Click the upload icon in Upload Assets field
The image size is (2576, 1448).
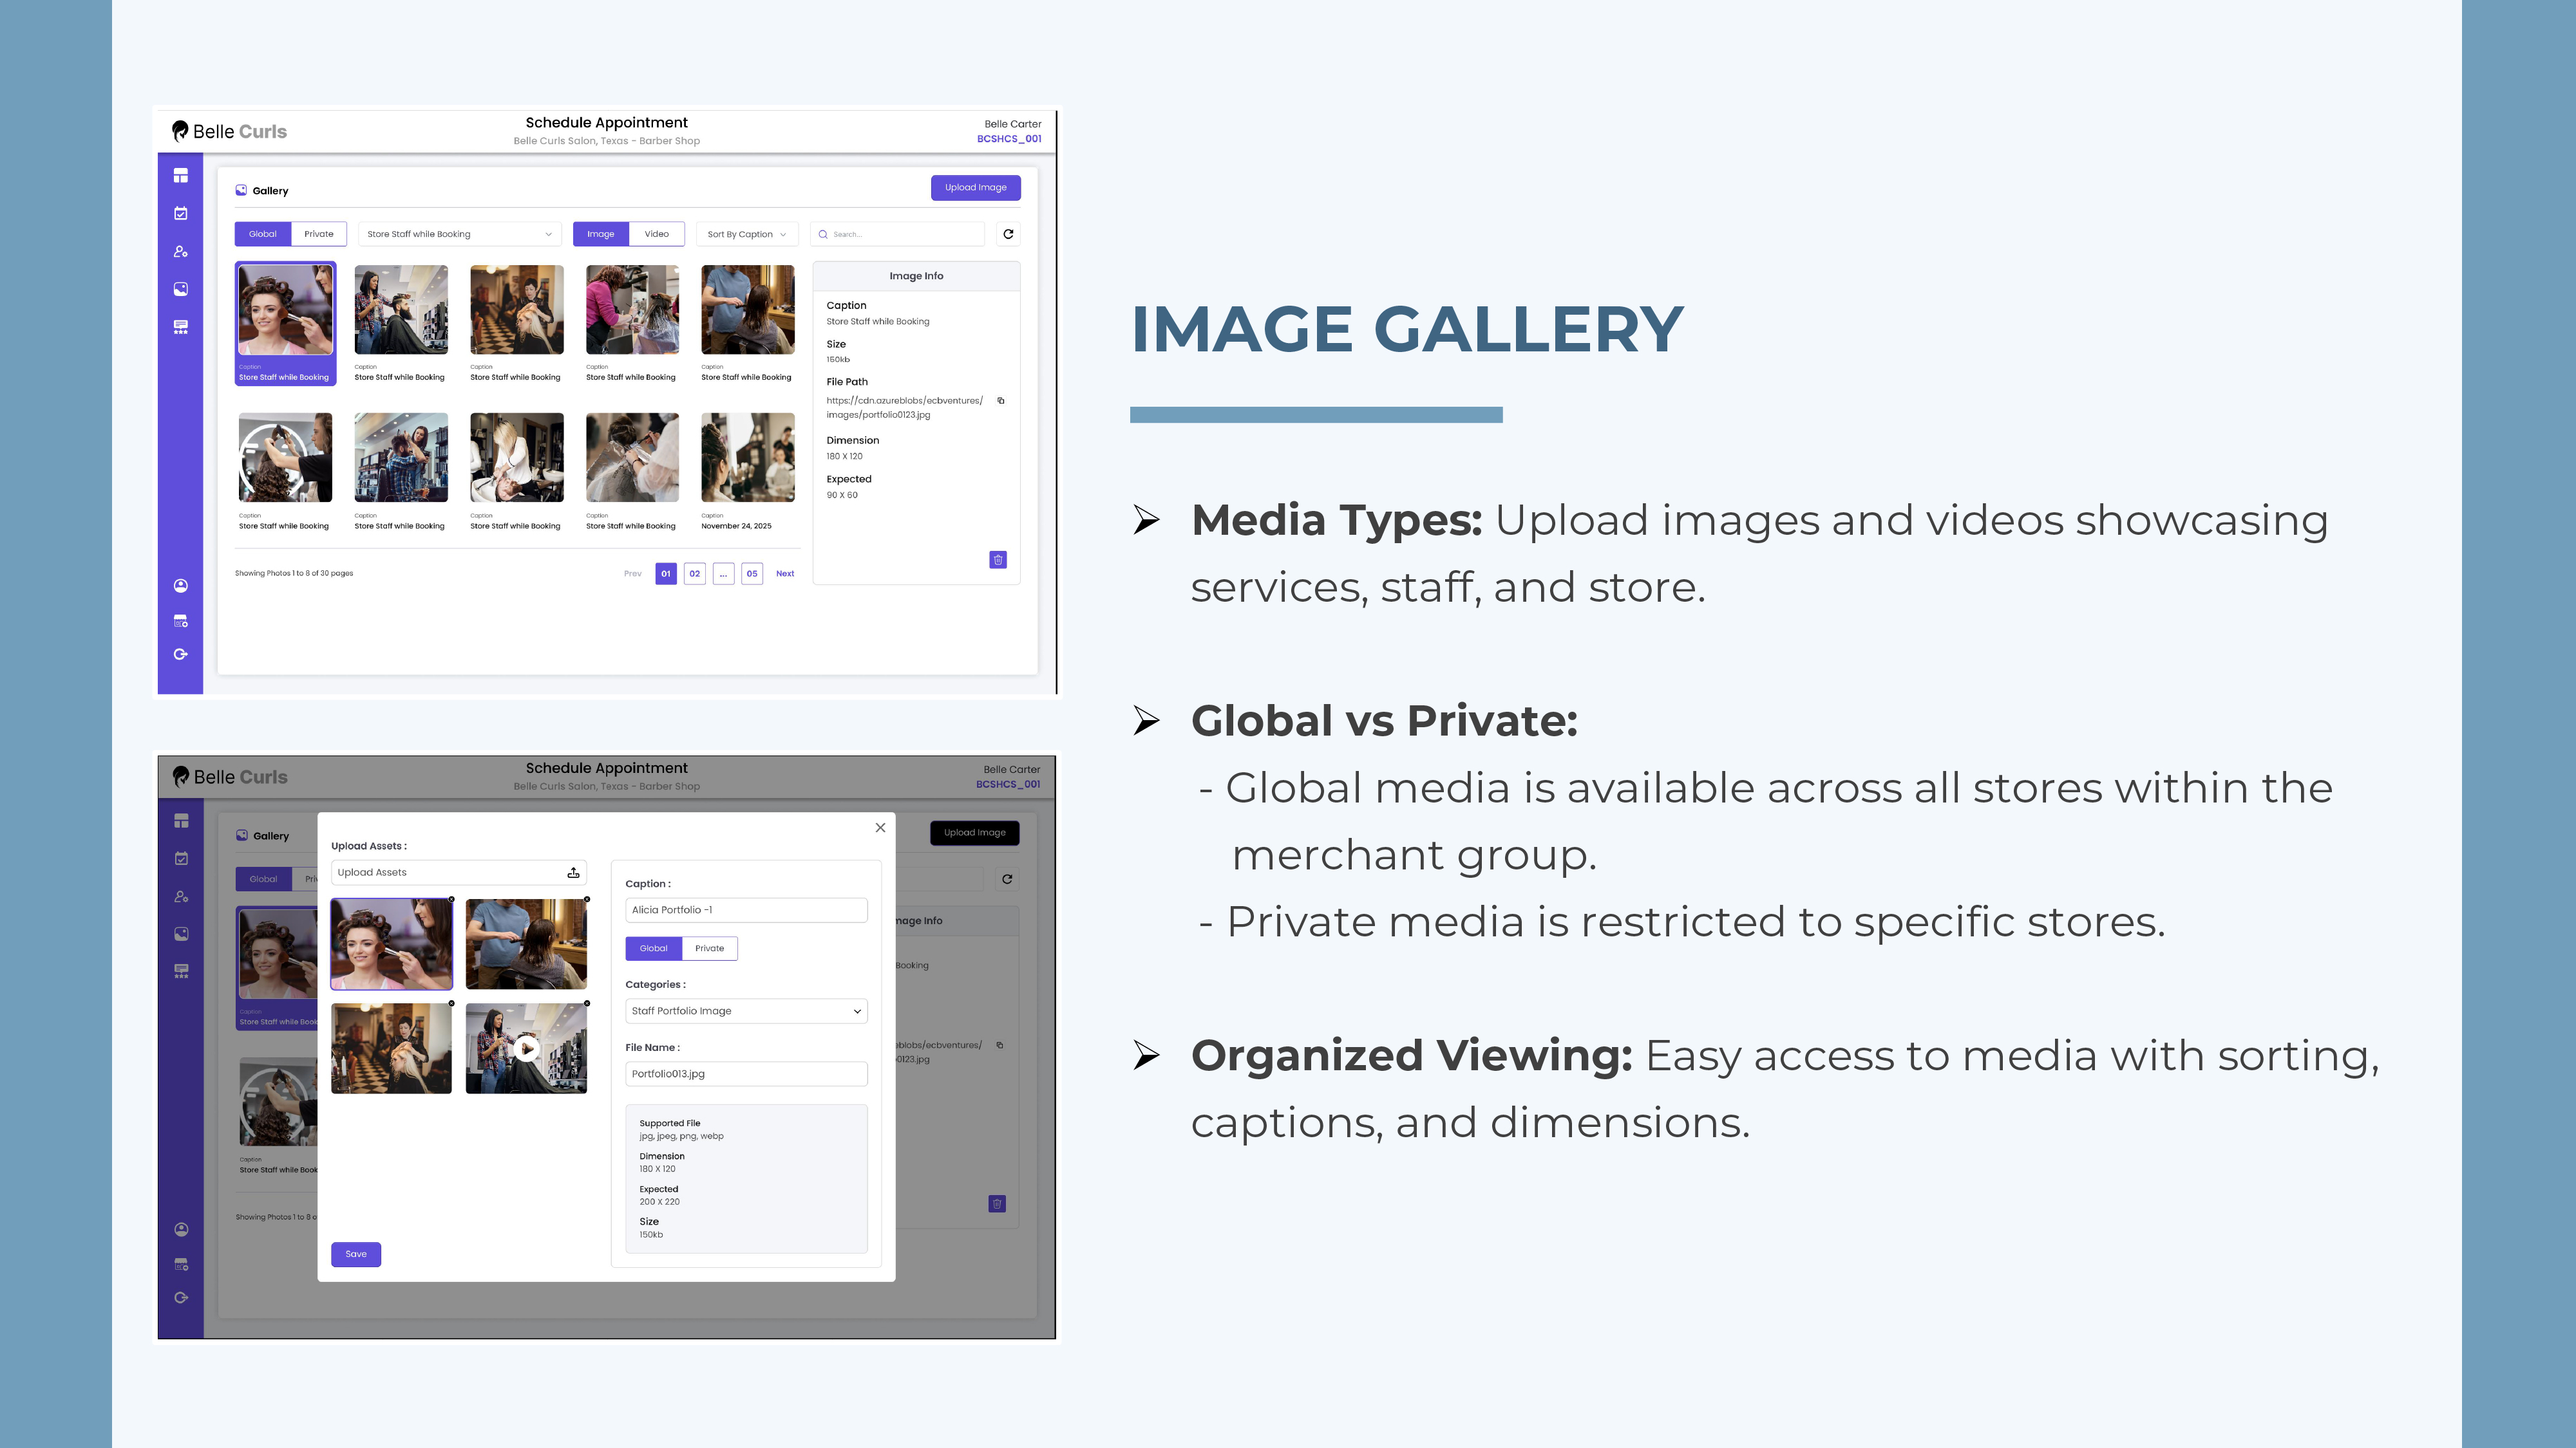coord(573,873)
